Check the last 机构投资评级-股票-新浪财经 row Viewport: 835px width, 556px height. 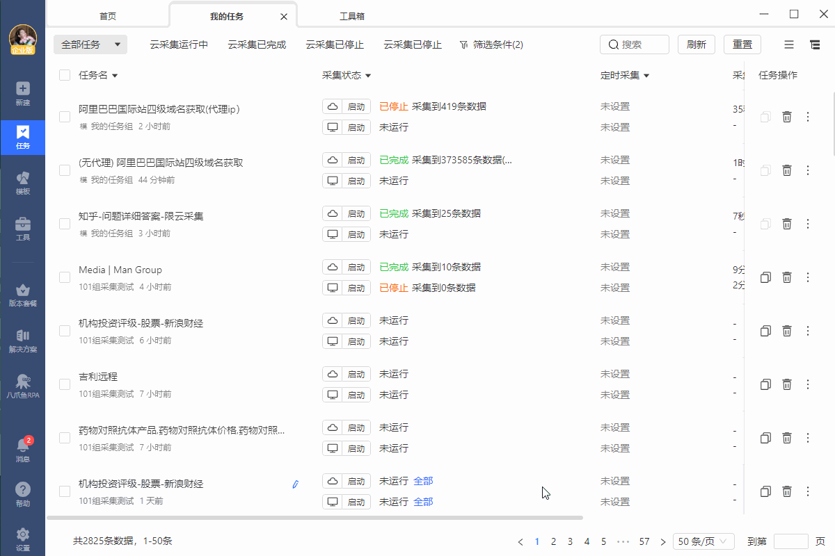(x=65, y=491)
